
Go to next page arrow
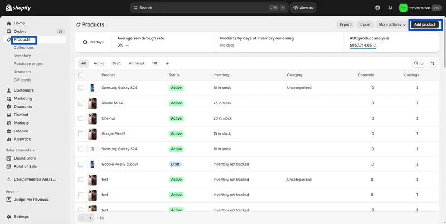tap(90, 218)
